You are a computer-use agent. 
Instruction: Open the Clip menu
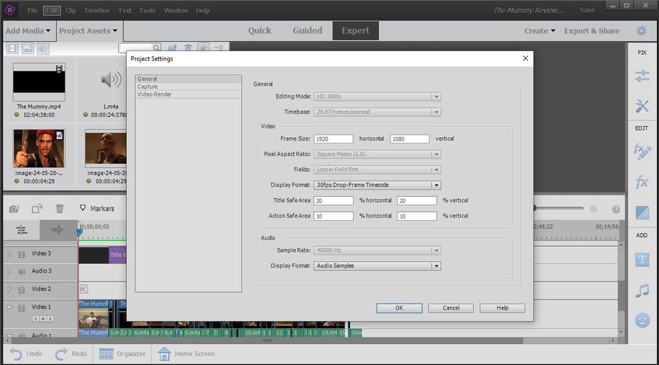(x=71, y=11)
